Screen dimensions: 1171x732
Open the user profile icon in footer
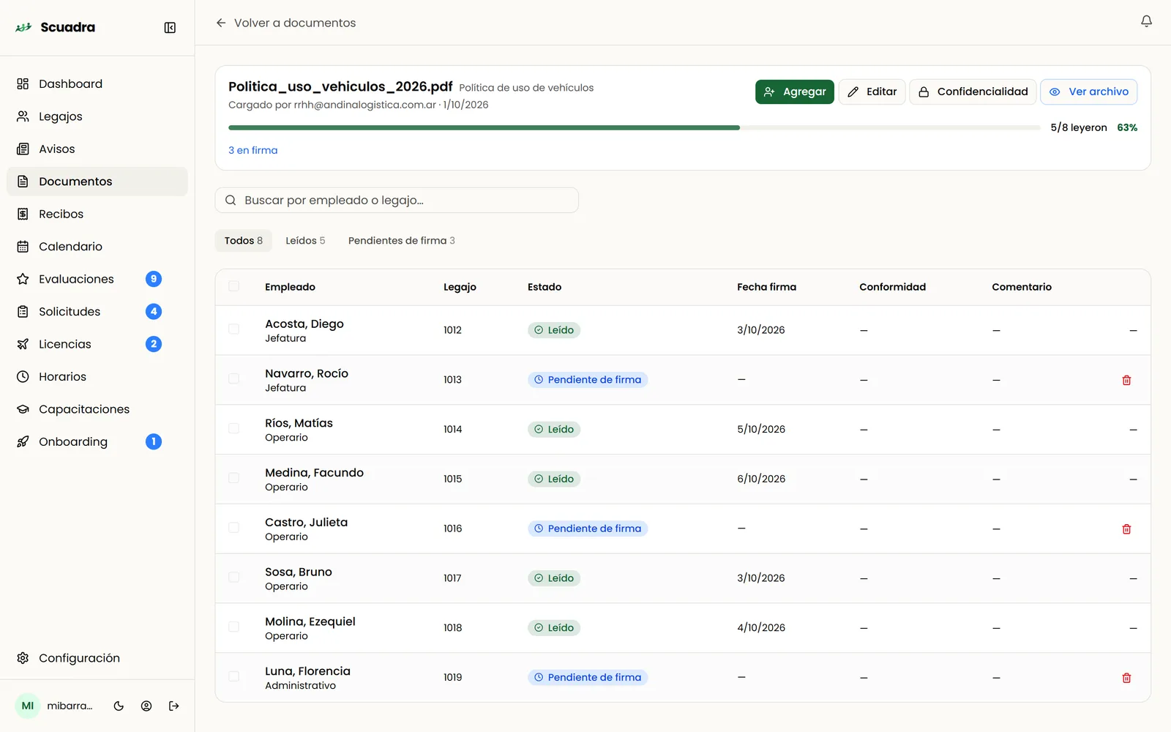click(x=146, y=706)
